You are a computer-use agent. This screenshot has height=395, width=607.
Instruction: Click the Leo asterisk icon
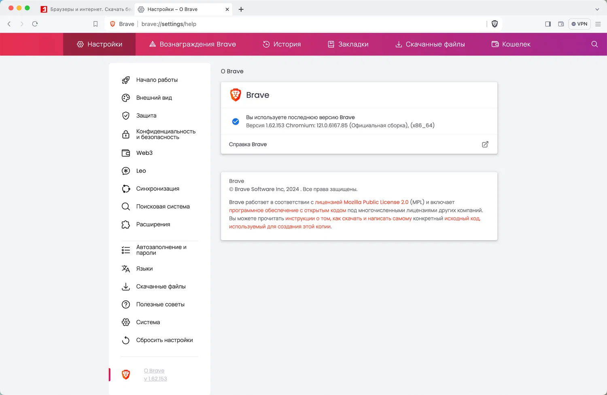tap(126, 171)
